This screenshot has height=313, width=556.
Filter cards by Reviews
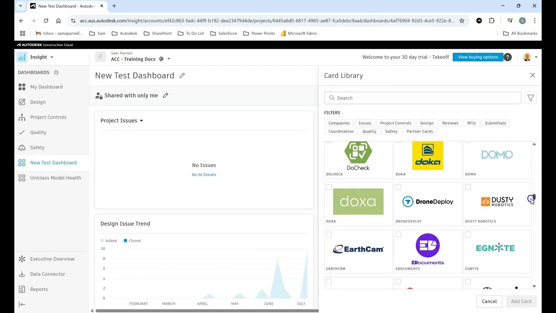450,123
